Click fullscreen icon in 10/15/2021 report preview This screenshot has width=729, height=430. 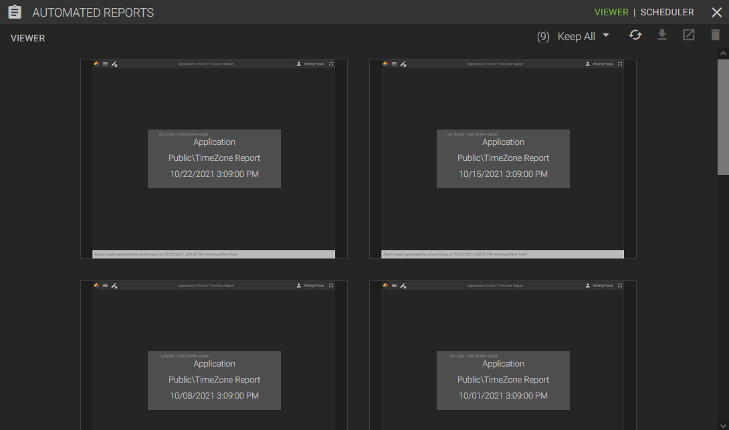620,64
